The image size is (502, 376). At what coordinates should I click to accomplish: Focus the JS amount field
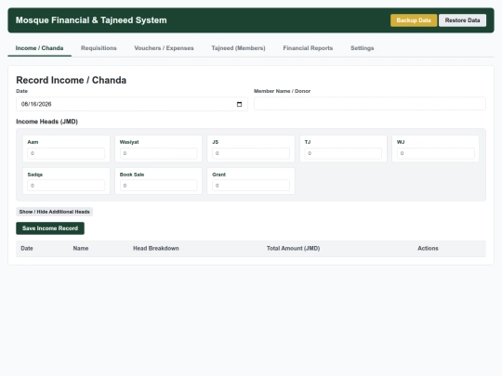(x=251, y=153)
